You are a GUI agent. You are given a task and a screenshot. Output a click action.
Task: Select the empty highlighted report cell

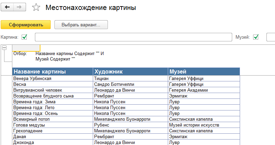pyautogui.click(x=26, y=48)
